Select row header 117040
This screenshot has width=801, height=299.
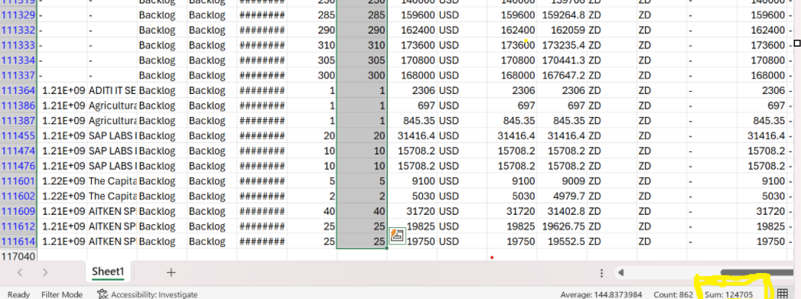(x=18, y=255)
